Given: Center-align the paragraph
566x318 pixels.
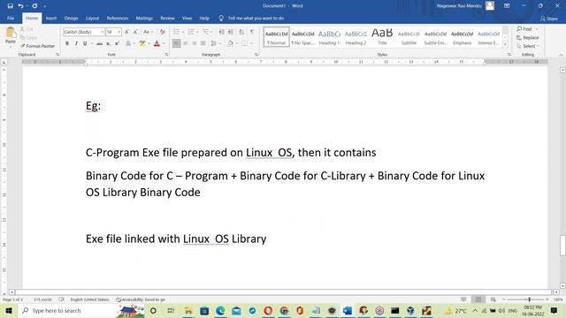Looking at the screenshot, I should [185, 43].
